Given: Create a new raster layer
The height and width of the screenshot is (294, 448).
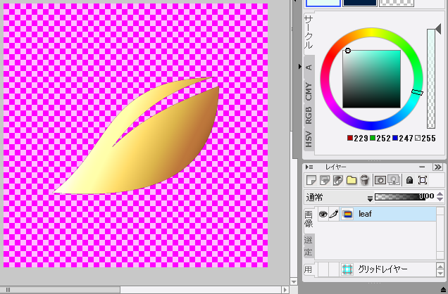Looking at the screenshot, I should click(x=311, y=181).
